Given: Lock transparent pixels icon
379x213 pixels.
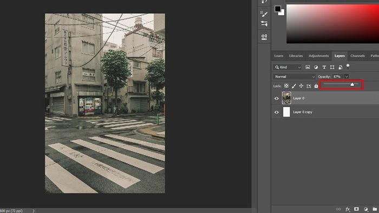Looking at the screenshot, I should coord(286,86).
